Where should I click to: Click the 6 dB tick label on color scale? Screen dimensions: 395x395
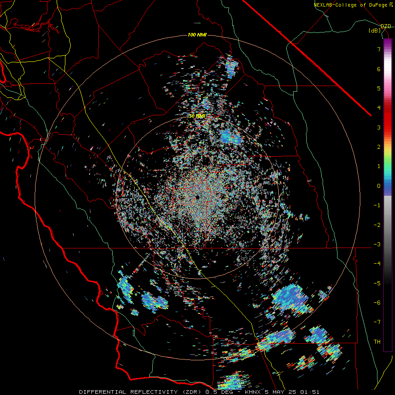click(379, 69)
